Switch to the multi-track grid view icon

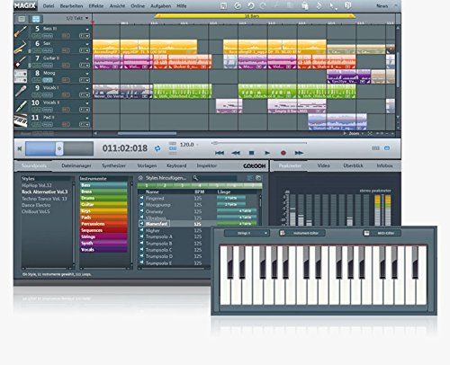click(36, 19)
